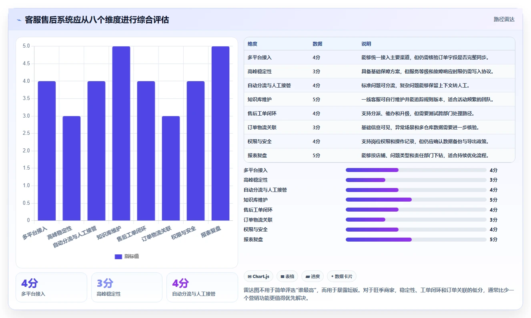
Task: Click the 售后工单闭环 progress bar
Action: [416, 210]
